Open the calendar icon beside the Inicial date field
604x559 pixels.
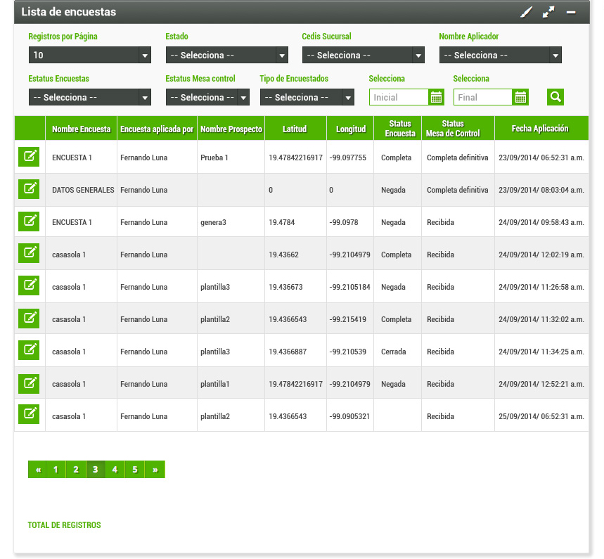pyautogui.click(x=437, y=96)
